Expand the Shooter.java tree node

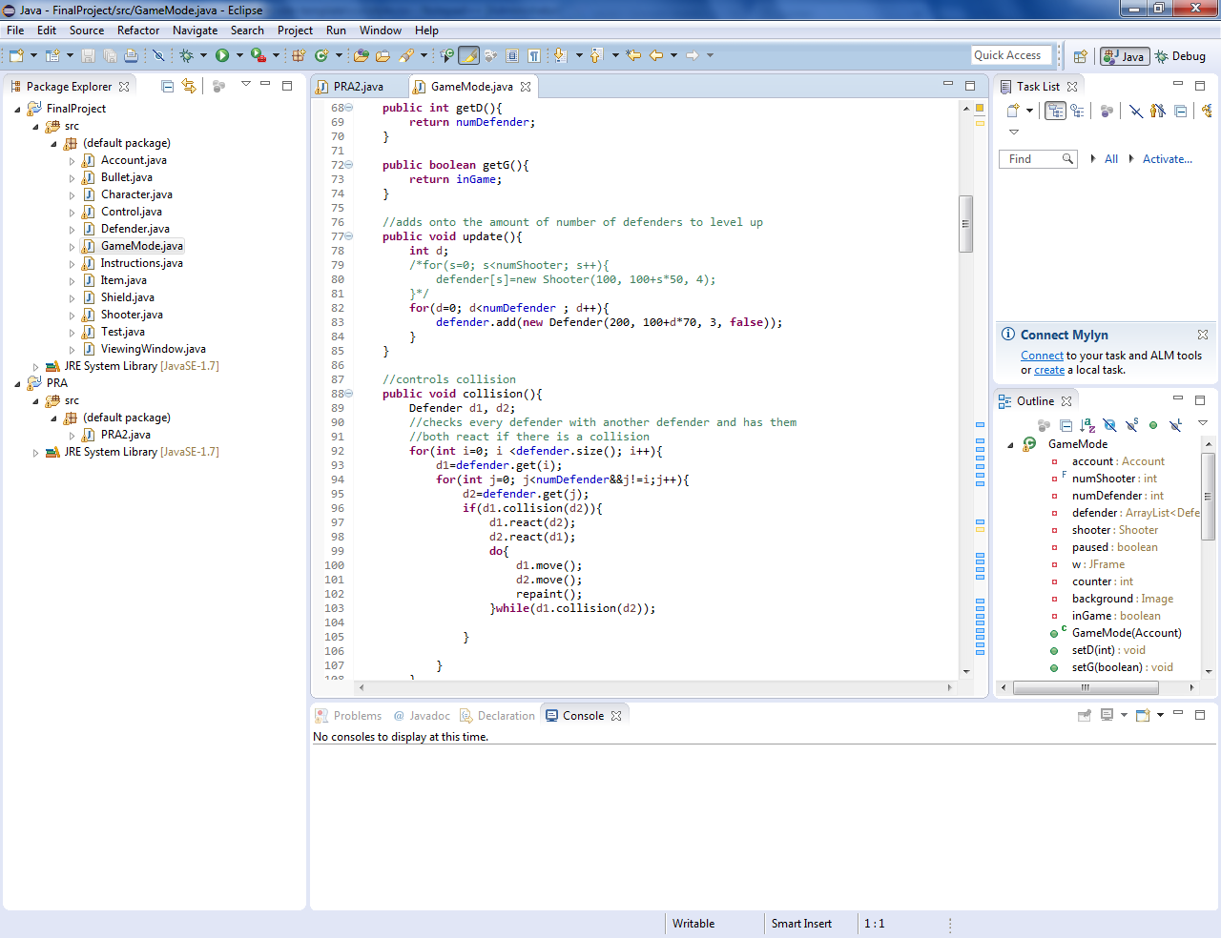[x=72, y=315]
